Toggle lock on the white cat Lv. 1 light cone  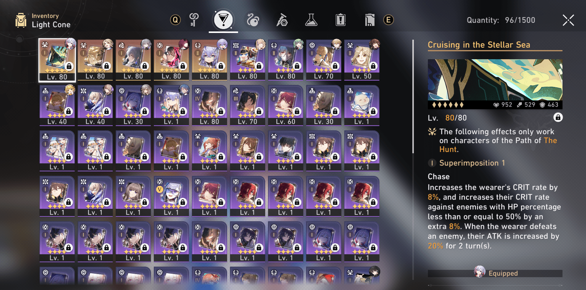(373, 111)
